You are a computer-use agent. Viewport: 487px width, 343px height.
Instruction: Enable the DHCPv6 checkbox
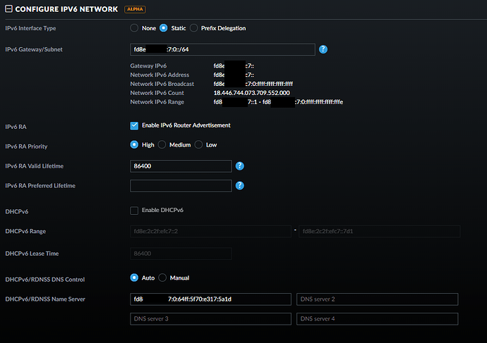click(135, 211)
